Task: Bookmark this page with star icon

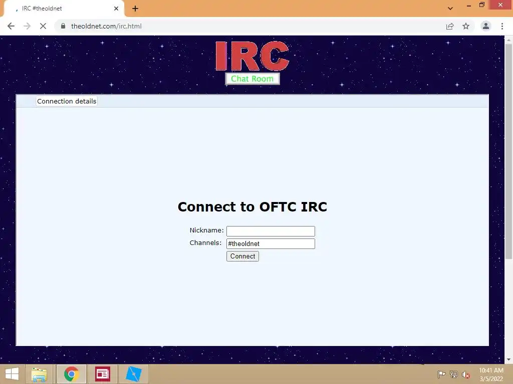Action: pyautogui.click(x=466, y=26)
